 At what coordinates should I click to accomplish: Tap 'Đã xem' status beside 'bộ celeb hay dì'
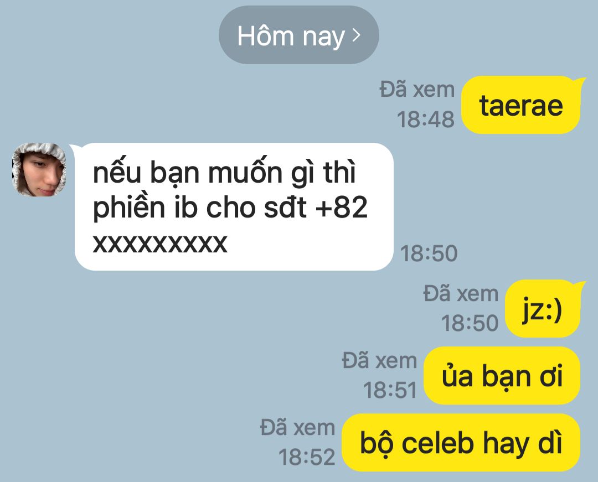tap(297, 428)
